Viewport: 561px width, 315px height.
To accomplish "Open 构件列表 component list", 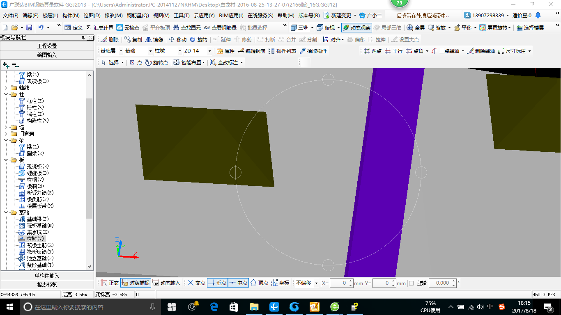I will point(282,51).
